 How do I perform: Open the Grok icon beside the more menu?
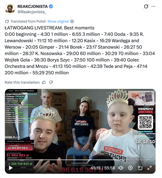click(146, 6)
